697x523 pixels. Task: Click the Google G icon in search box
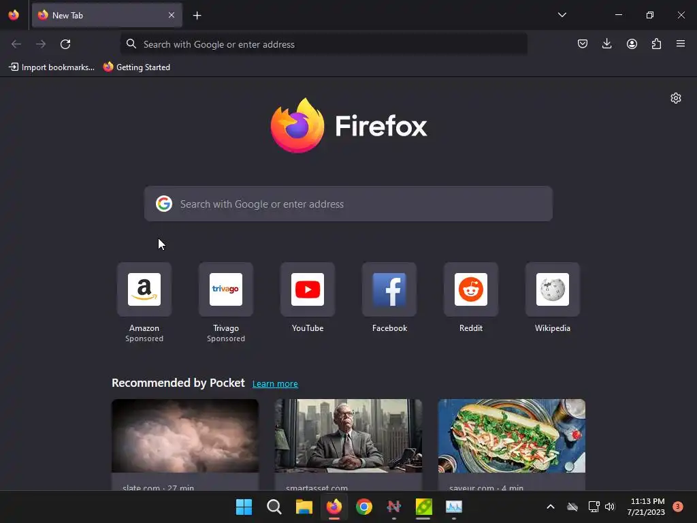pyautogui.click(x=164, y=204)
